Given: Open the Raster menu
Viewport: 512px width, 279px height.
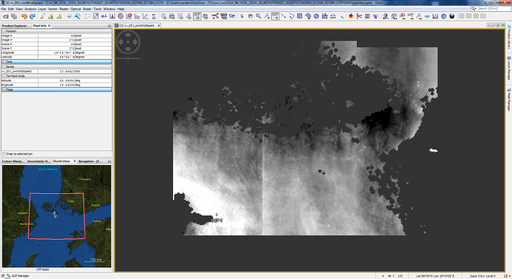Looking at the screenshot, I should (x=64, y=9).
